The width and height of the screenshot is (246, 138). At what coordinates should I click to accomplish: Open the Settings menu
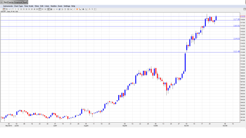67,6
